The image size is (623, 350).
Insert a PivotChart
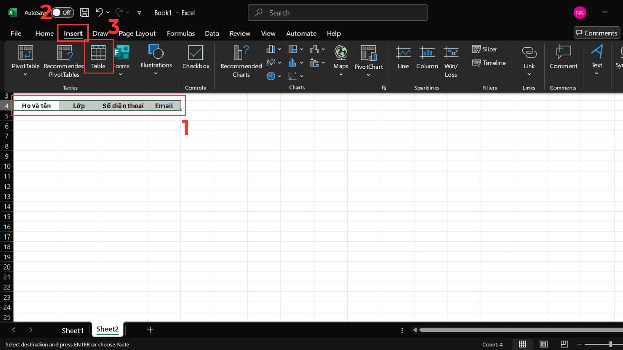pyautogui.click(x=369, y=57)
